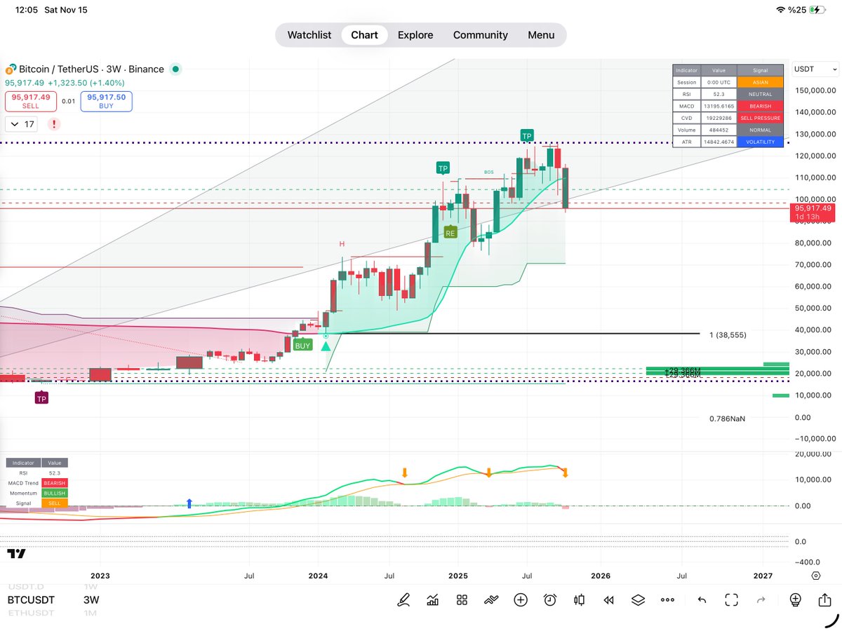This screenshot has height=631, width=842.
Task: Open the Explore tab
Action: (x=415, y=35)
